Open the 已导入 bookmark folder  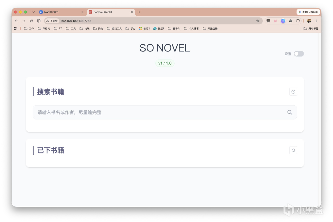174,29
